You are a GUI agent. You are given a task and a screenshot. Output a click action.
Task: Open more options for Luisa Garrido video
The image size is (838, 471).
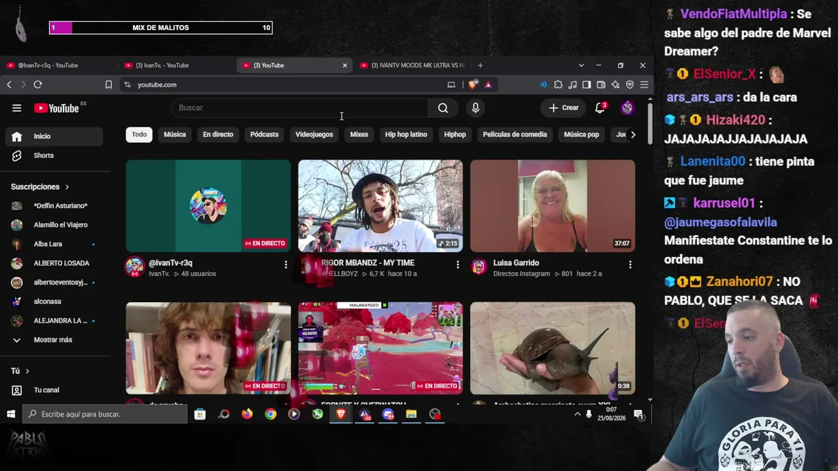(x=630, y=264)
